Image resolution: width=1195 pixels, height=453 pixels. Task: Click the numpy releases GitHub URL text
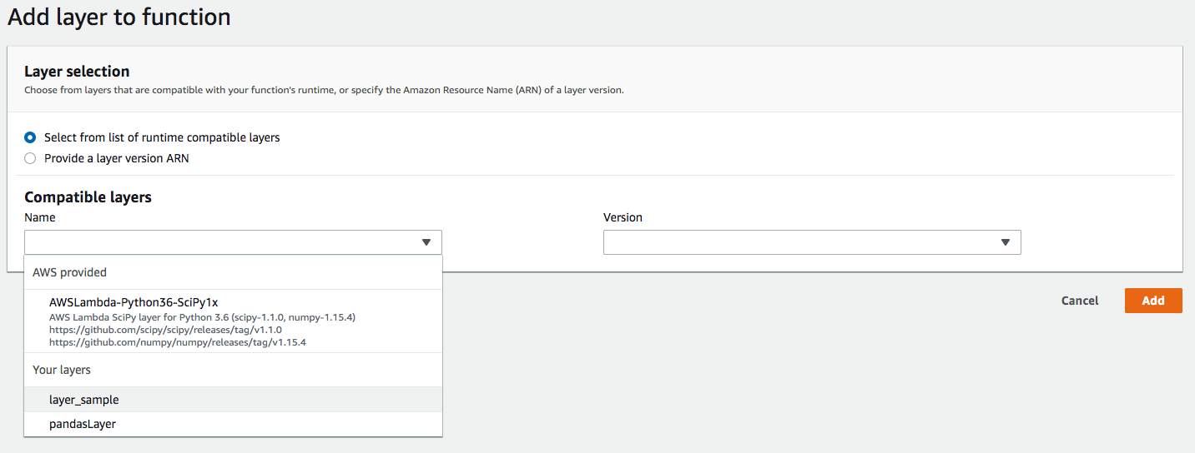(x=178, y=342)
